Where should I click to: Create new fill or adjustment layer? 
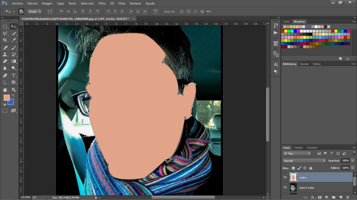coord(327,197)
